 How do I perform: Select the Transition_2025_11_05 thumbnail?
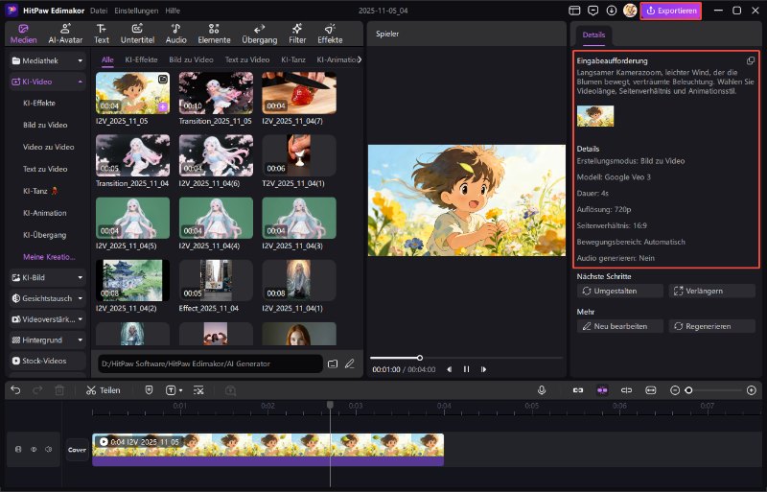pos(216,94)
